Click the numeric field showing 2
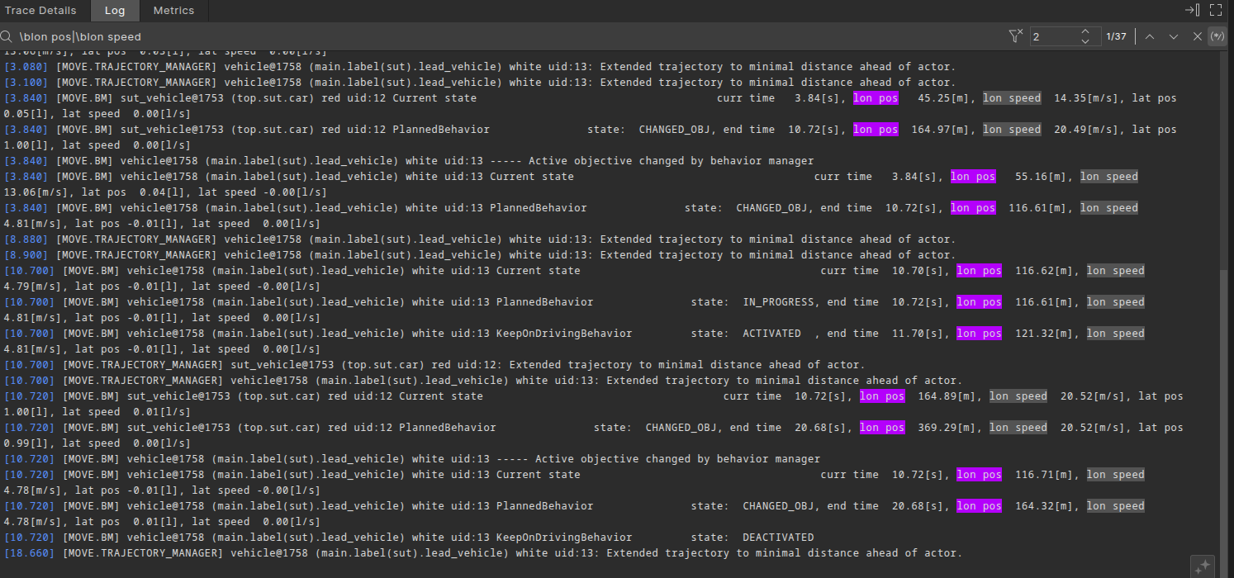Viewport: 1234px width, 578px height. point(1053,36)
